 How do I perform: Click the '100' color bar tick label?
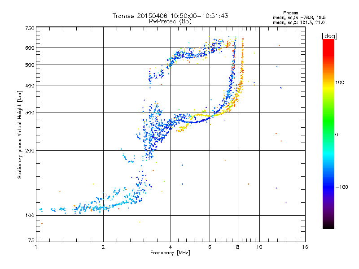[x=340, y=82]
